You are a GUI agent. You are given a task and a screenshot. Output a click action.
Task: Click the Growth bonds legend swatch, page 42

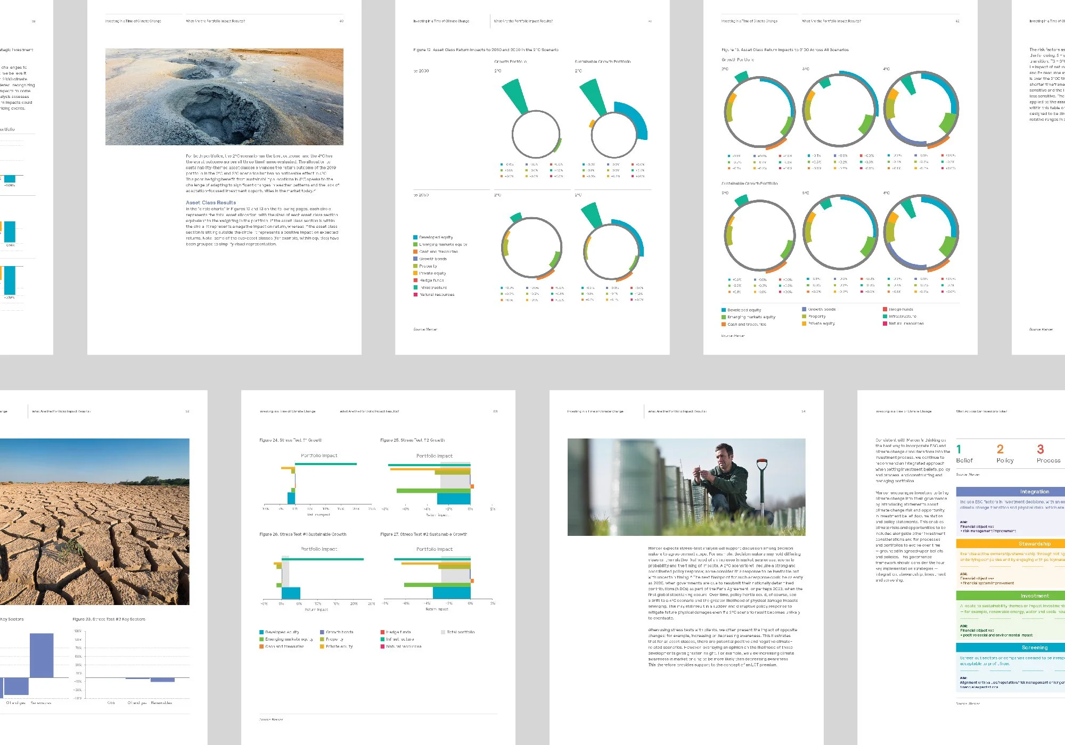coord(804,309)
